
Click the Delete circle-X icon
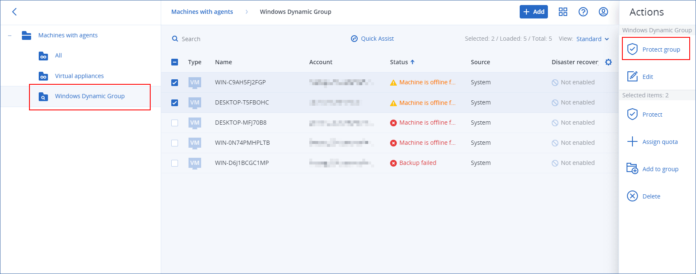632,196
